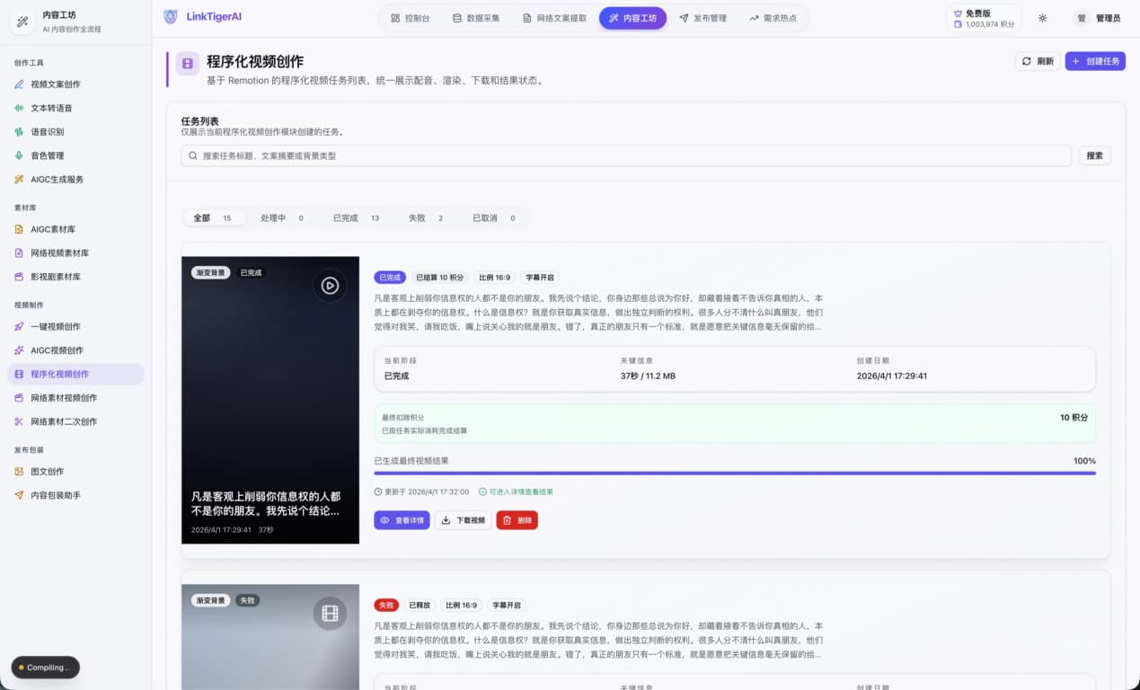This screenshot has height=690, width=1140.
Task: Filter tasks by 已完成 status
Action: tap(356, 218)
